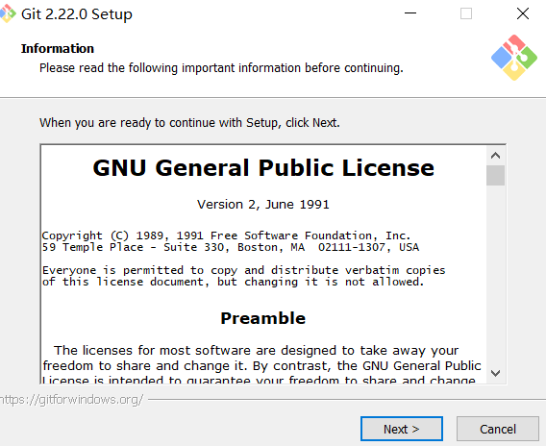Click the "Git 2.22.0 Setup" window title
The image size is (546, 446).
pos(77,14)
